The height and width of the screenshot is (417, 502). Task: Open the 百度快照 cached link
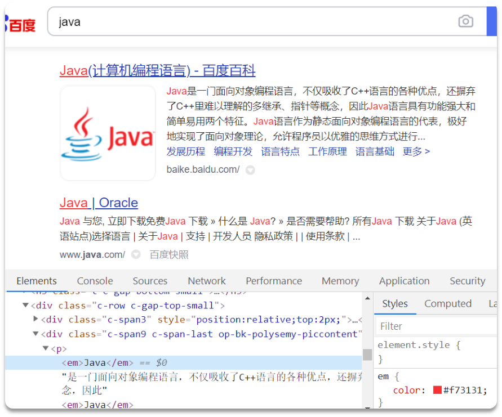pyautogui.click(x=169, y=254)
